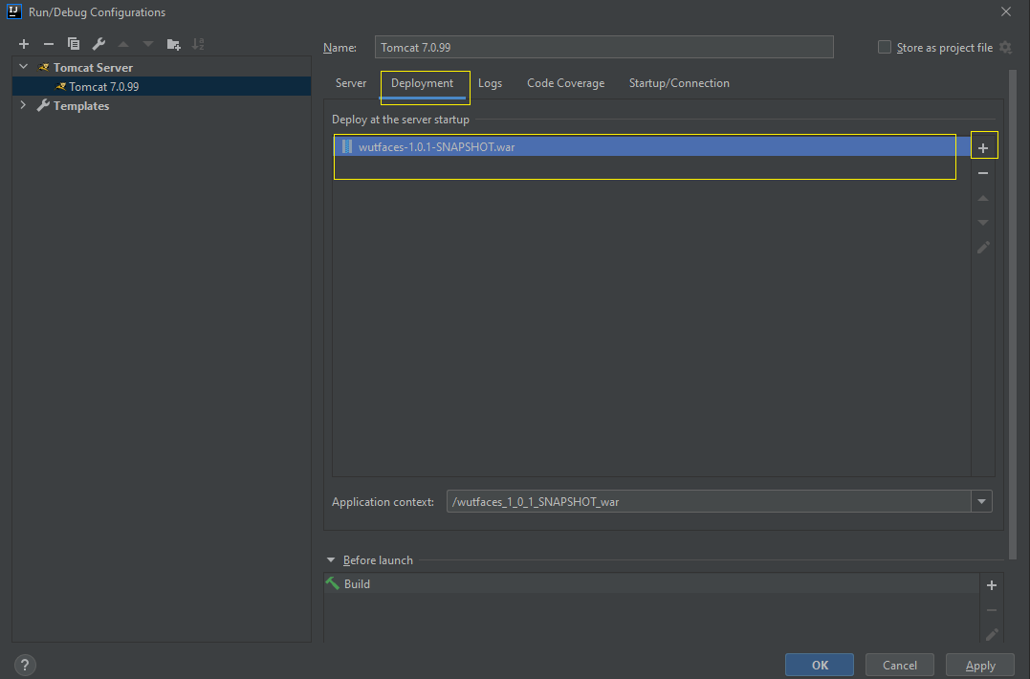
Task: Expand the Templates tree node
Action: click(24, 106)
